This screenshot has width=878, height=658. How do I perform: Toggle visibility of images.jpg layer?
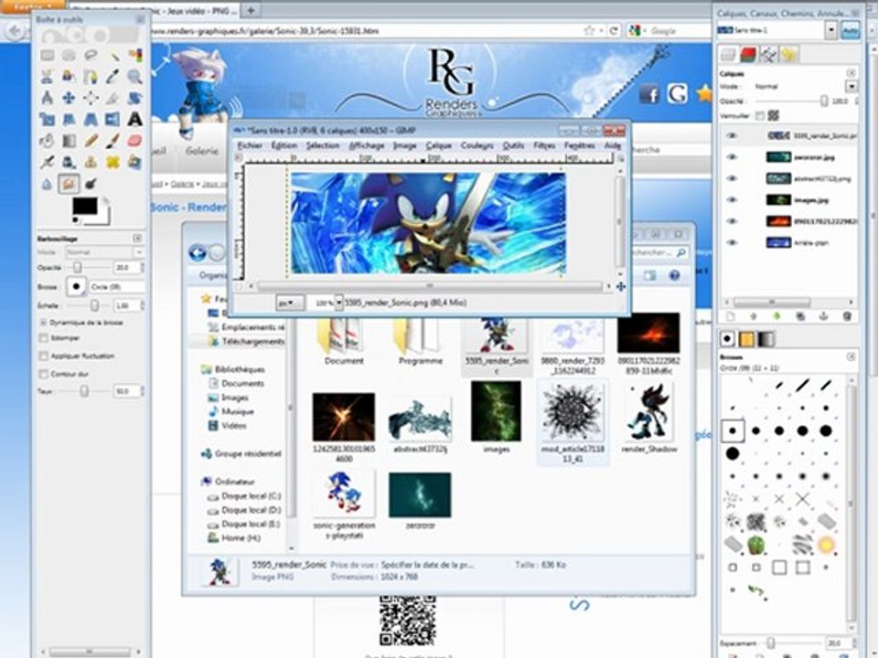click(732, 200)
